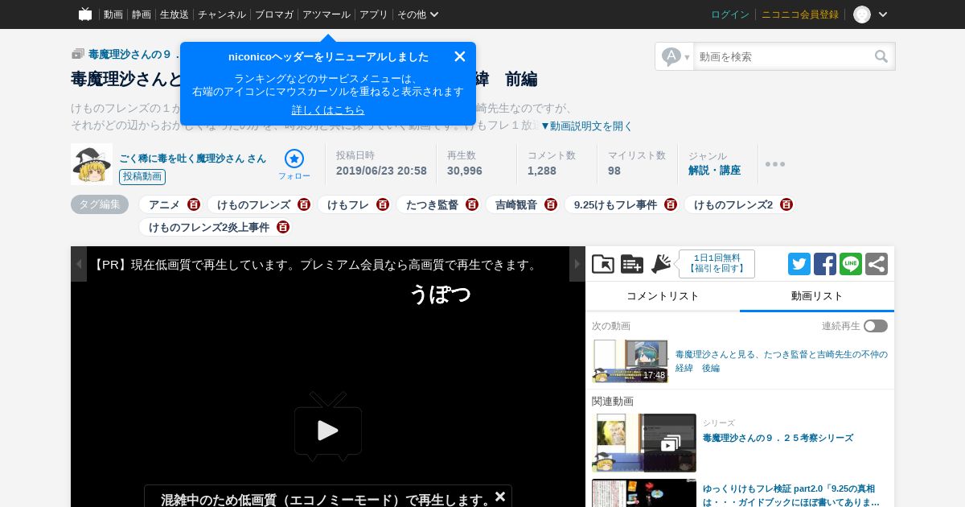Open dictionary icon beside たつき監督 tag
The image size is (965, 507).
[x=472, y=205]
